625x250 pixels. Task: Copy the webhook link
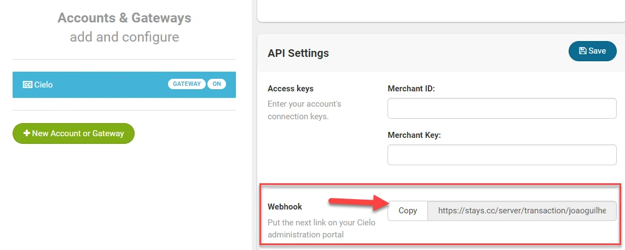click(408, 211)
